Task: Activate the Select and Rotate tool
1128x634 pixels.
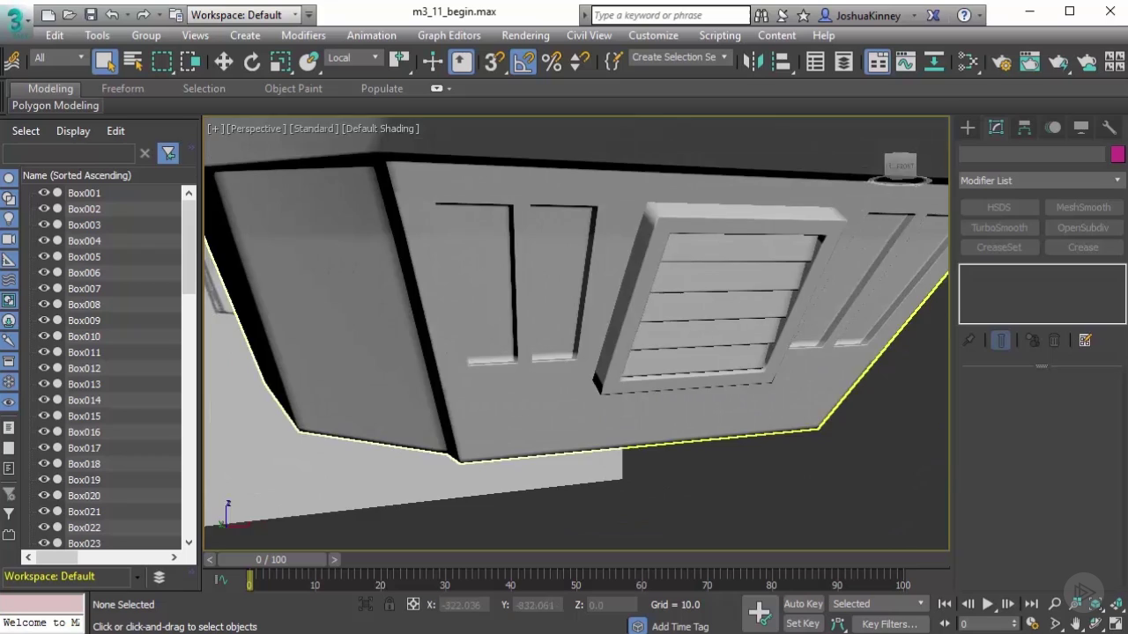Action: point(252,61)
